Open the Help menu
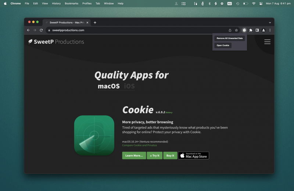294x191 pixels. click(x=121, y=3)
